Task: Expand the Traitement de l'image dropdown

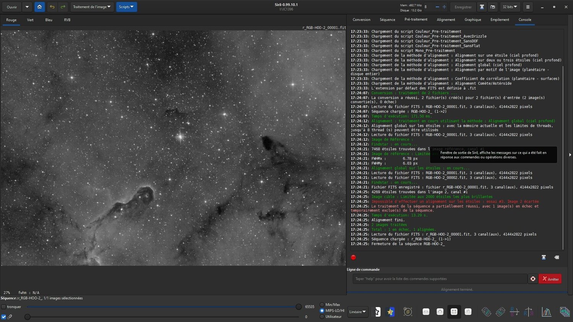Action: tap(92, 7)
